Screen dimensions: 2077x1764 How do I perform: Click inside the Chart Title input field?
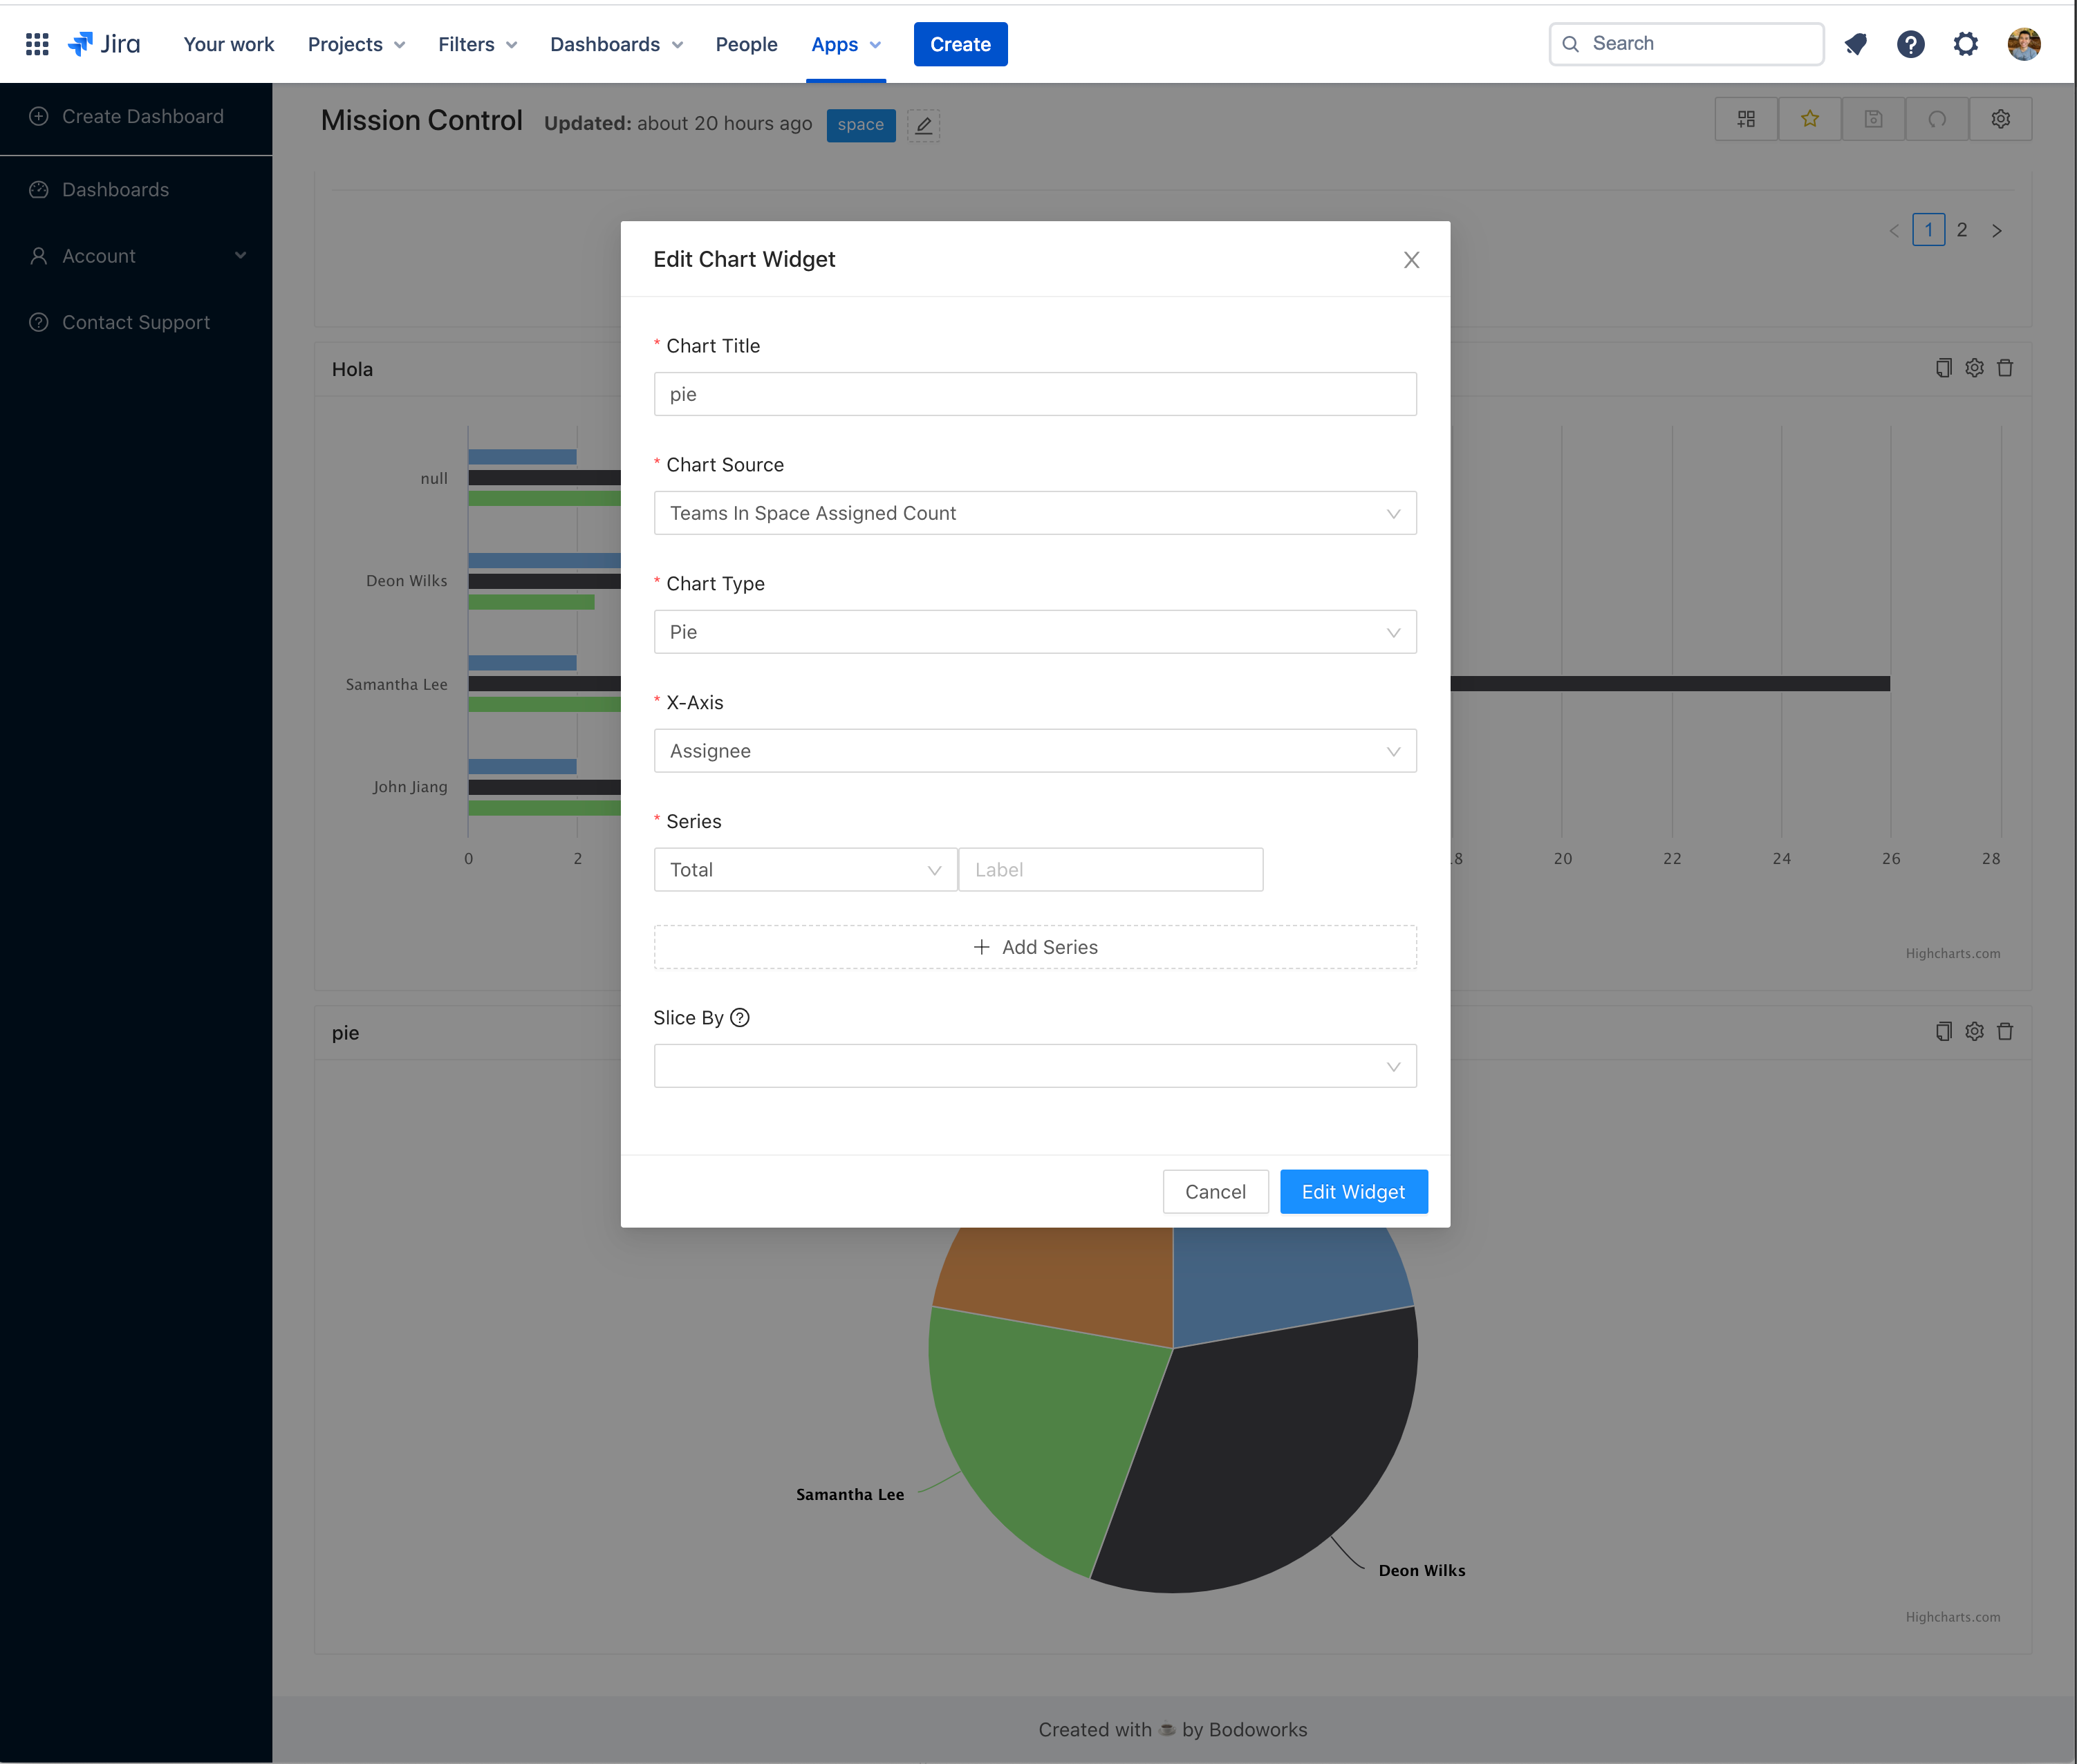1035,393
